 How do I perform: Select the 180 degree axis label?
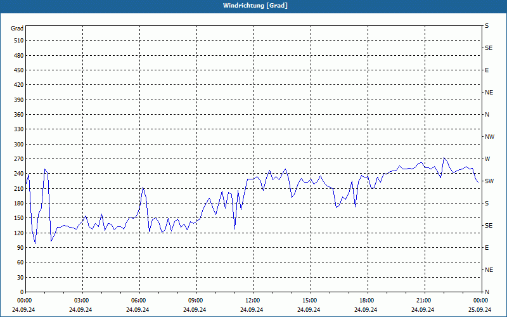click(x=19, y=203)
